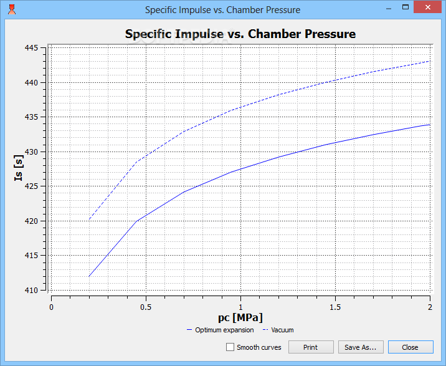The image size is (446, 366).
Task: Click the 415 y-axis tick value
Action: click(31, 256)
